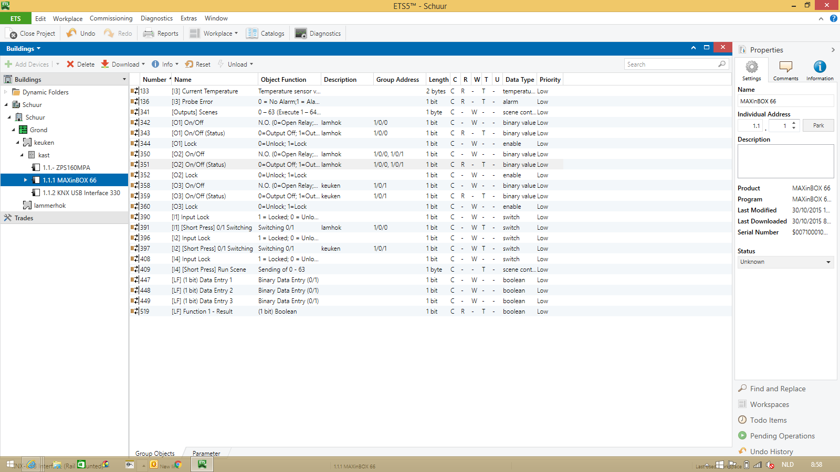Open the Commissioning menu

pyautogui.click(x=111, y=18)
